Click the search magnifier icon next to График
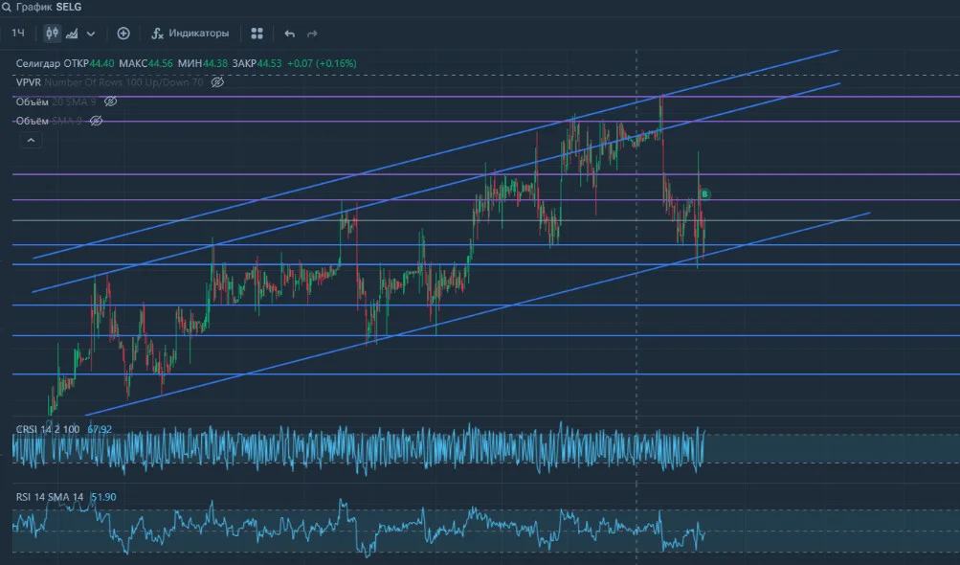This screenshot has width=960, height=565. (6, 8)
